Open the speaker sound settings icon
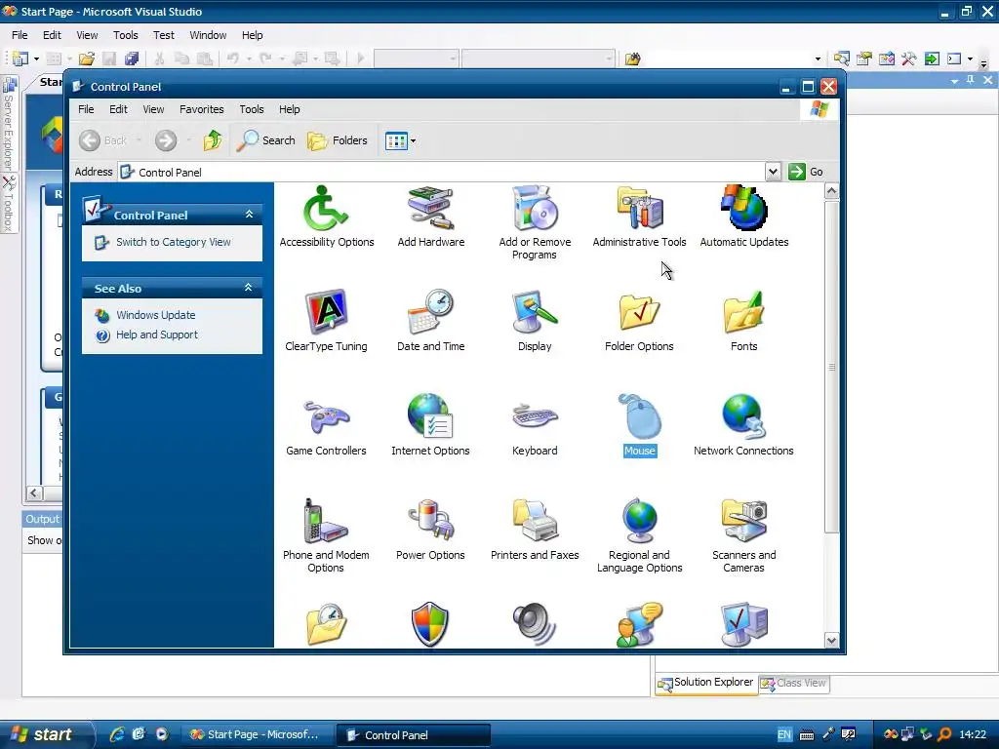This screenshot has width=999, height=749. (x=535, y=624)
